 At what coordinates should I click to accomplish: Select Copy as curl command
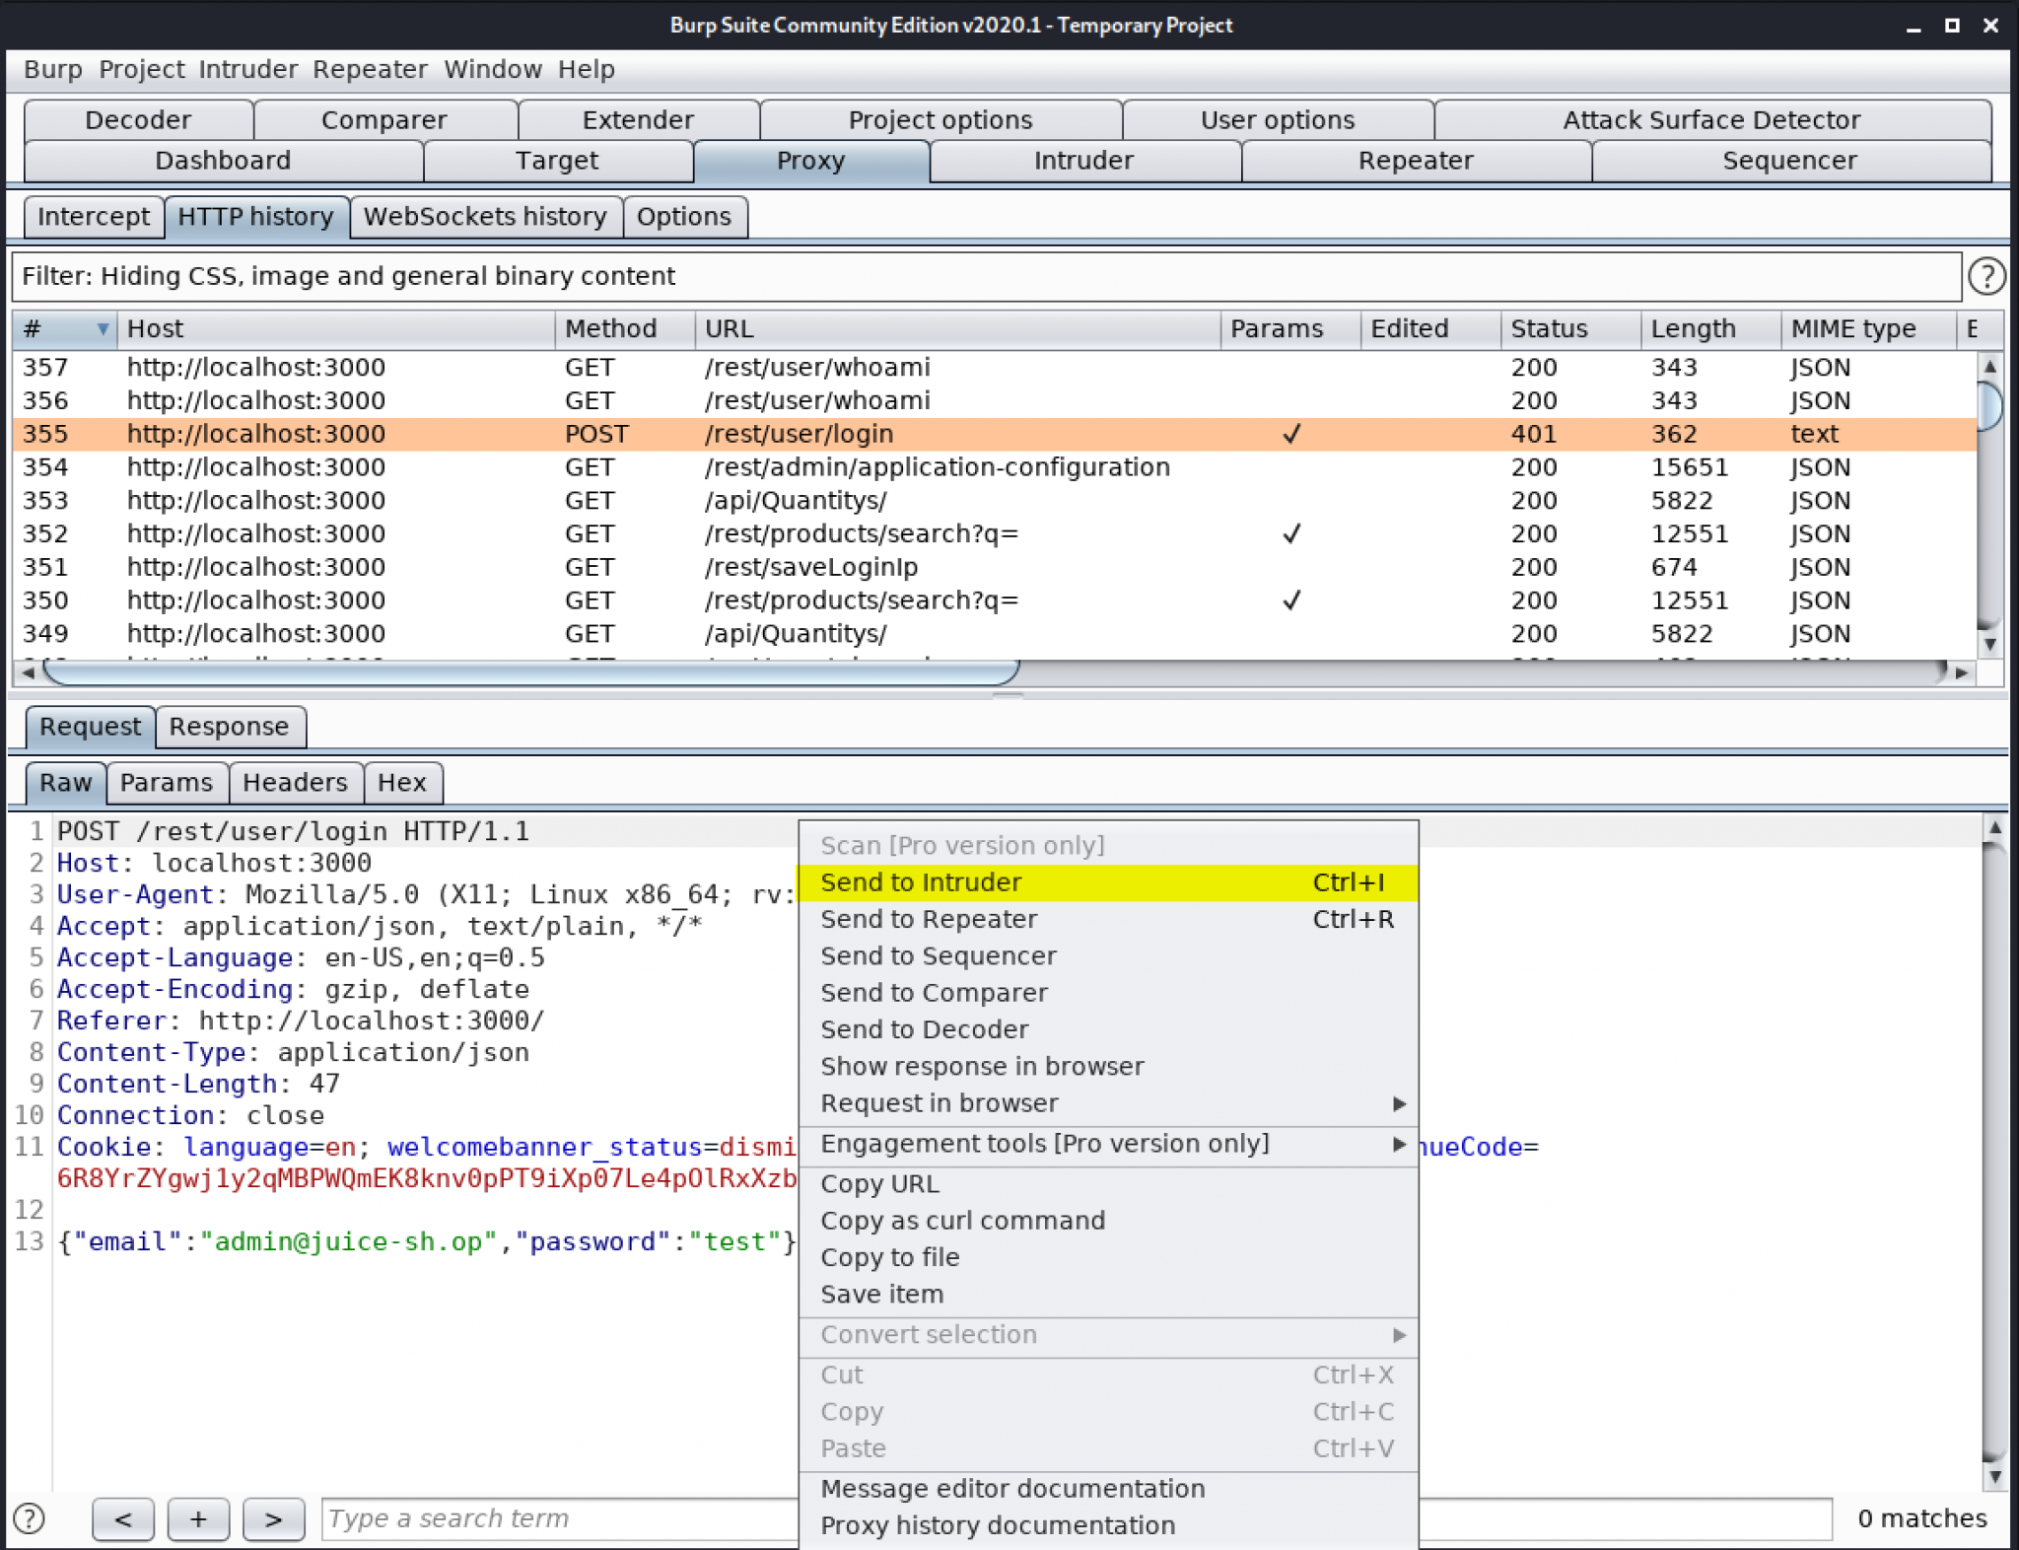pyautogui.click(x=962, y=1221)
